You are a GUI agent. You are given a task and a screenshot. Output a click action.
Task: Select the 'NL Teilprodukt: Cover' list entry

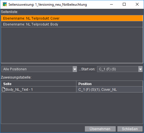(x=72, y=18)
